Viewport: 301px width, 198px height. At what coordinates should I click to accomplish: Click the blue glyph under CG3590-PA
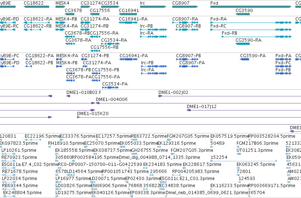[244, 59]
